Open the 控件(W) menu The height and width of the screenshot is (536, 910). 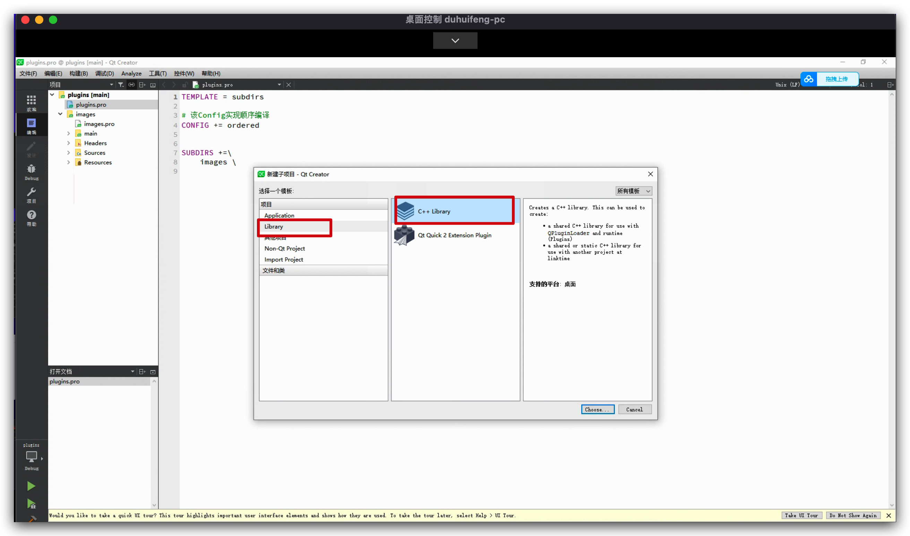pyautogui.click(x=184, y=74)
